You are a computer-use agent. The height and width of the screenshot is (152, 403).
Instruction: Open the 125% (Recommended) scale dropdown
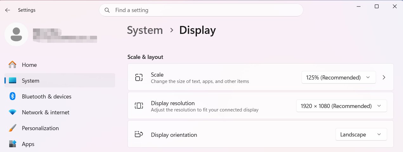pyautogui.click(x=339, y=77)
